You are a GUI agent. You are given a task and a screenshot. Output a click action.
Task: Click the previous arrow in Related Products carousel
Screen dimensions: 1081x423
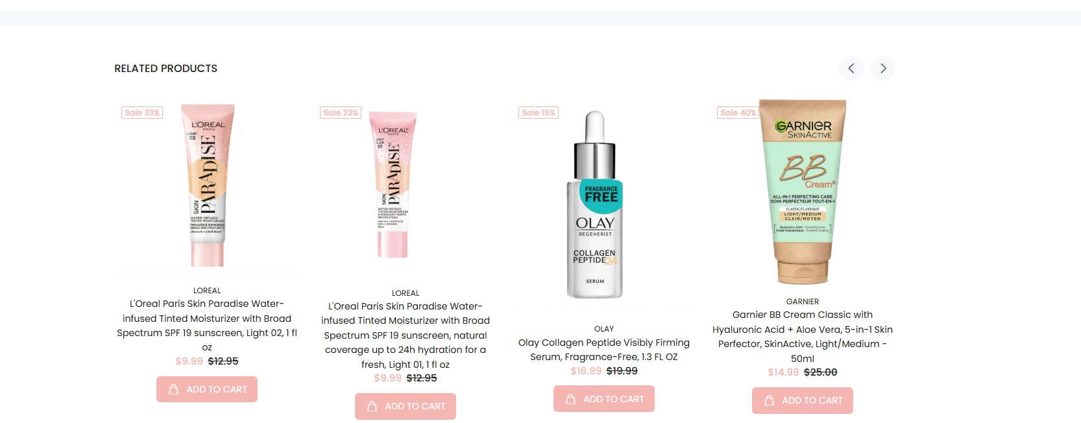[851, 68]
